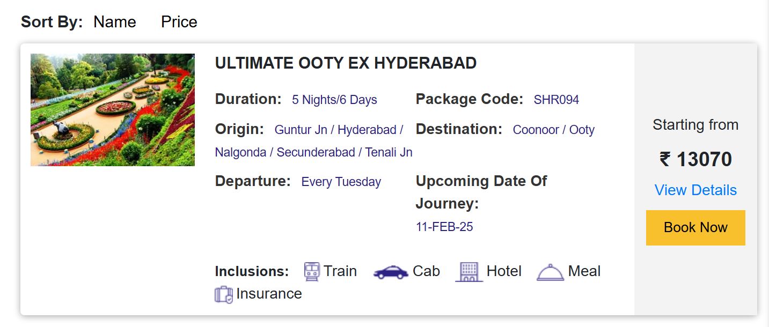Sort packages by Name
This screenshot has height=327, width=769.
[x=114, y=22]
